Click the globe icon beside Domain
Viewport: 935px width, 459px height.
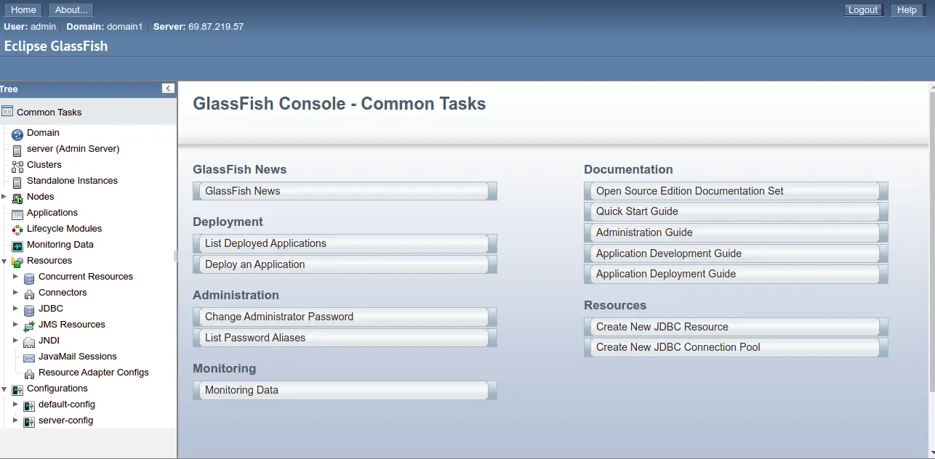pos(17,134)
